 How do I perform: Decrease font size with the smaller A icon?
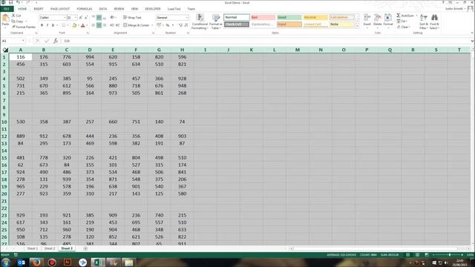point(86,18)
